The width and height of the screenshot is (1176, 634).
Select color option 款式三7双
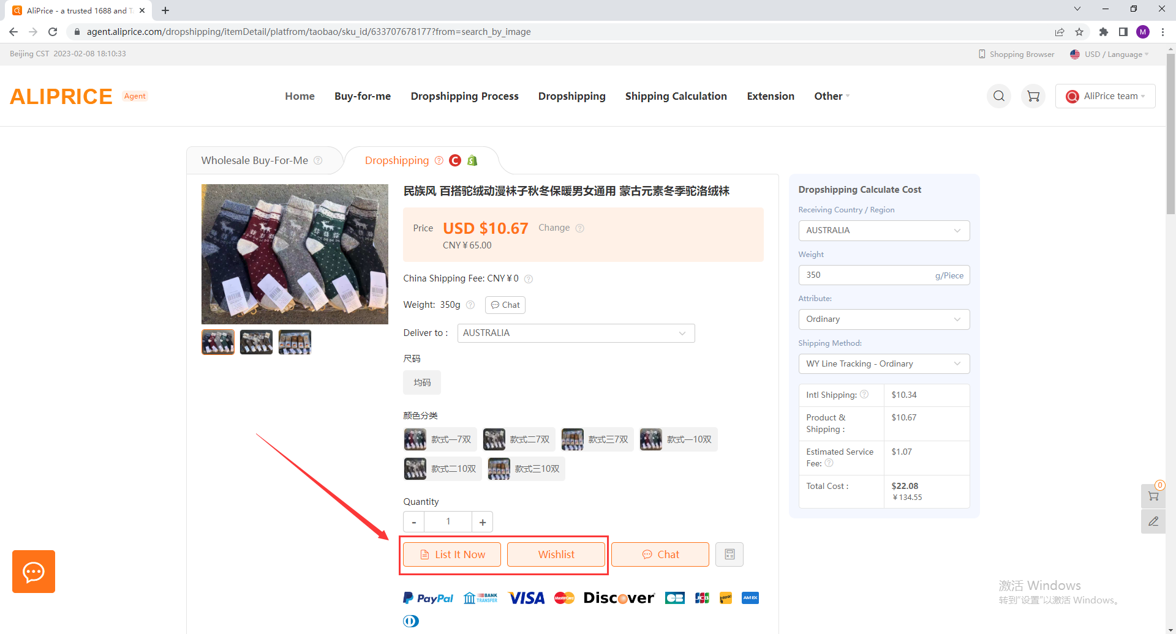597,439
